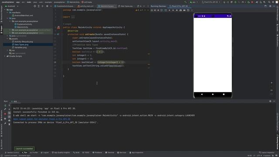Toggle Device File Explorer right stripe button
The height and width of the screenshot is (157, 279).
(x=277, y=122)
